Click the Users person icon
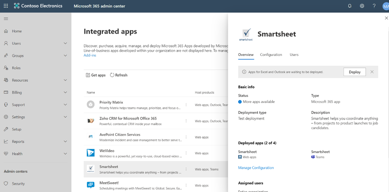 (x=6, y=44)
